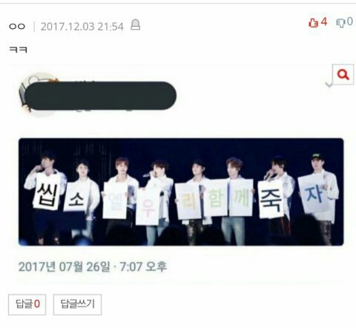
Task: Click the 소 sign in the photo
Action: [x=76, y=197]
